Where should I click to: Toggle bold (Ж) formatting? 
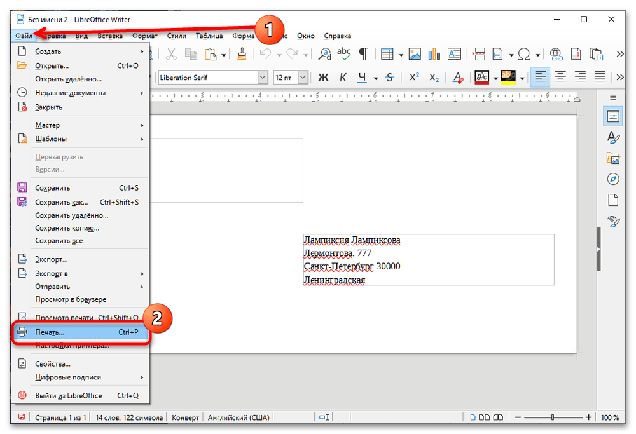(322, 78)
